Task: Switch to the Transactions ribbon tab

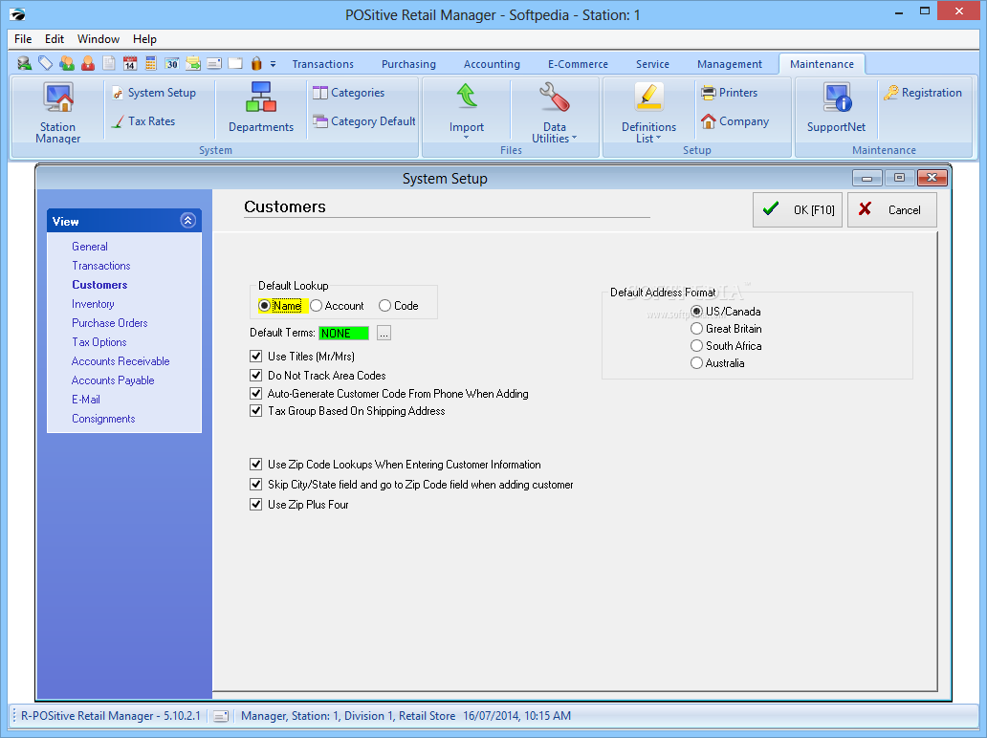Action: coord(323,64)
